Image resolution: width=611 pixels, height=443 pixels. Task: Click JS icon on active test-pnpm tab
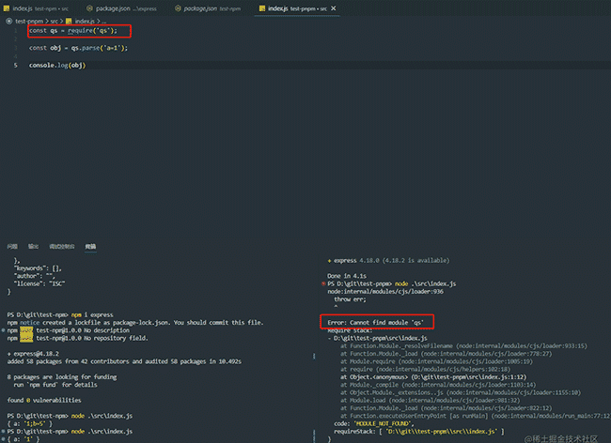pos(262,8)
